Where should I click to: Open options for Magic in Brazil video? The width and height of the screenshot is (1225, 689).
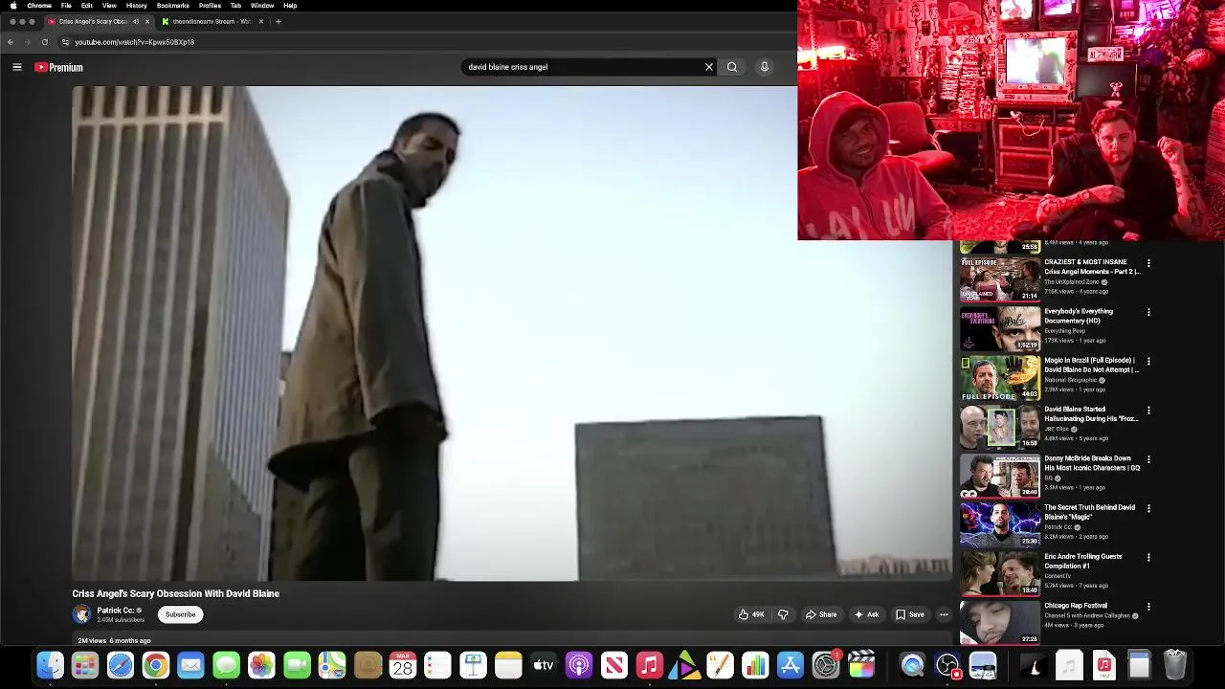click(1148, 362)
